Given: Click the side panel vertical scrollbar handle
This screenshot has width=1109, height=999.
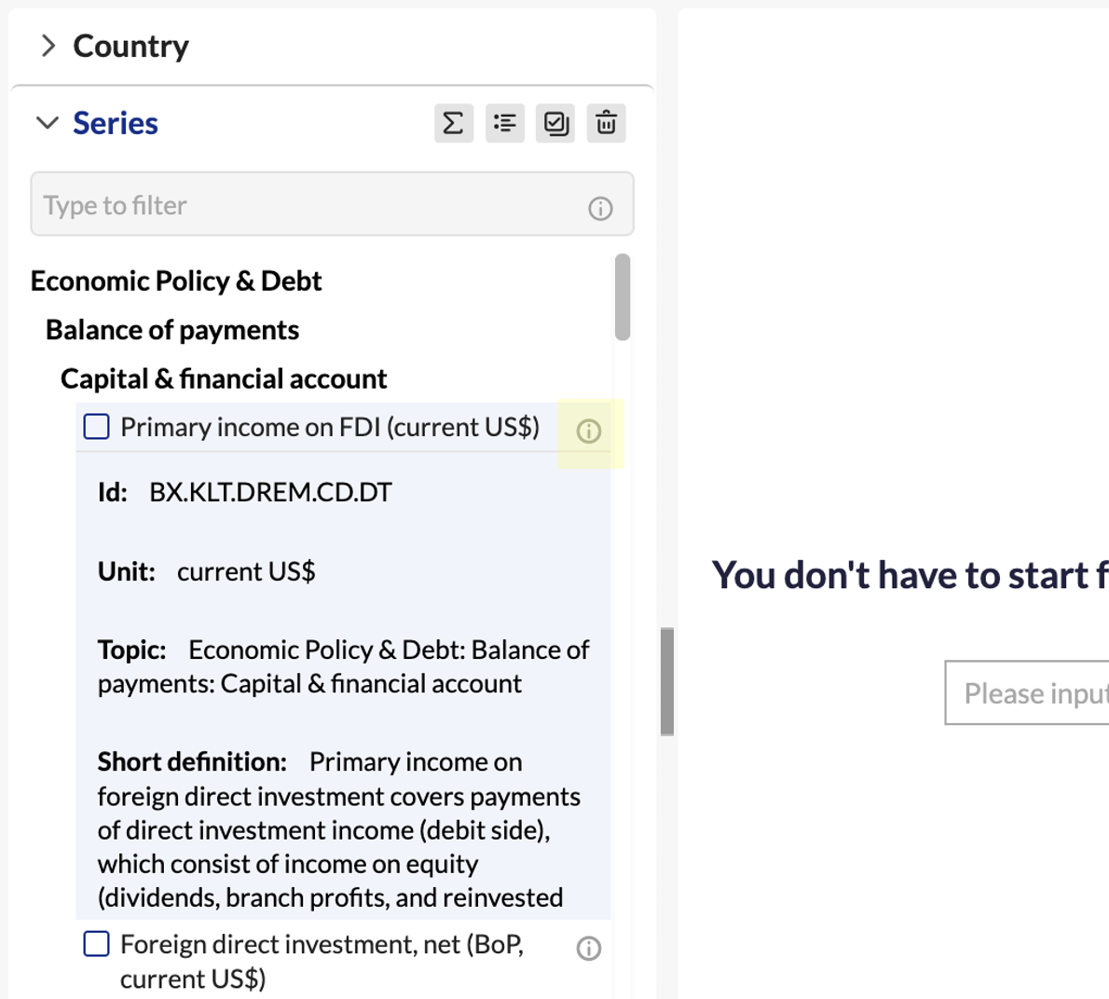Looking at the screenshot, I should [667, 681].
